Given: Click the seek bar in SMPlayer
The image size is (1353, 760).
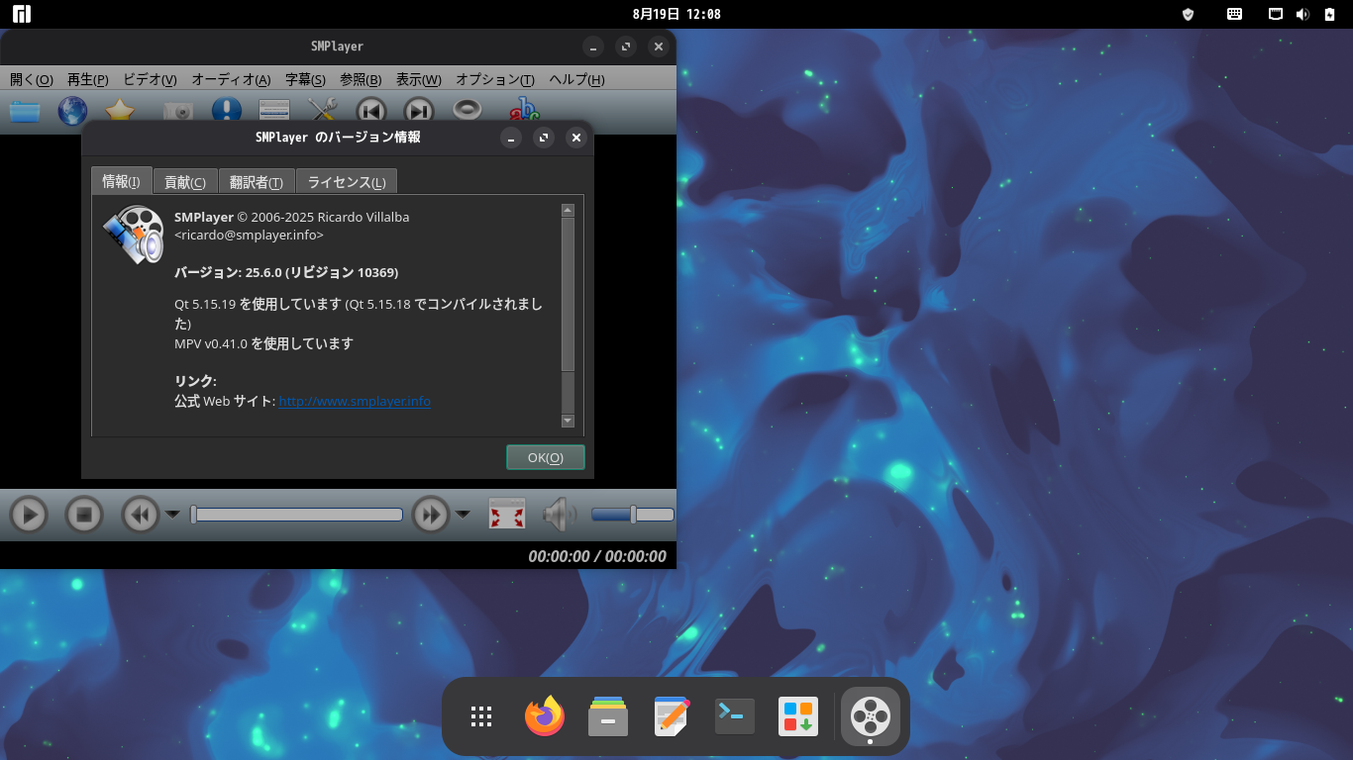Looking at the screenshot, I should 296,515.
